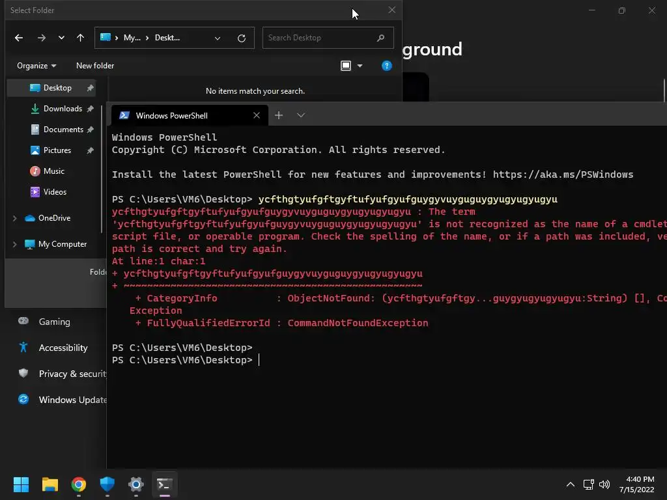Expand the address bar path history
The image size is (667, 500).
[218, 38]
